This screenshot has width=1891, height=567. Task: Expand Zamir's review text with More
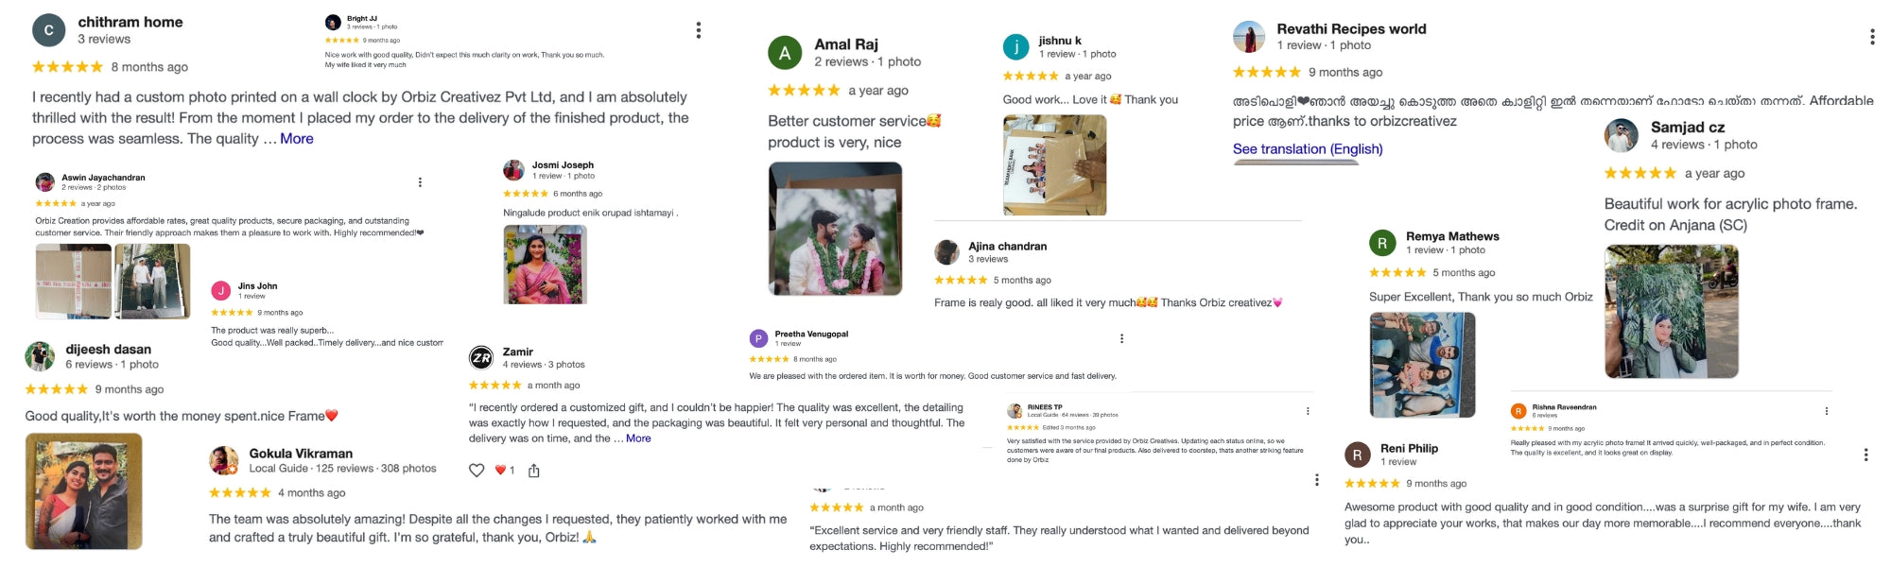(638, 438)
